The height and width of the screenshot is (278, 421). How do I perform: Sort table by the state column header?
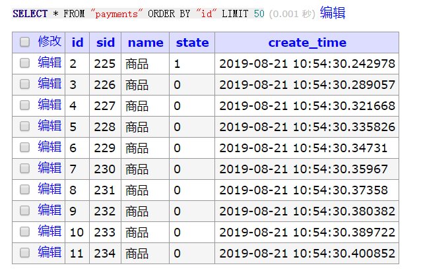(x=192, y=43)
